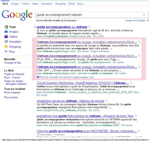Open the 19 juil. 2010 Vietnam-Accompagnement result title

coord(87,56)
